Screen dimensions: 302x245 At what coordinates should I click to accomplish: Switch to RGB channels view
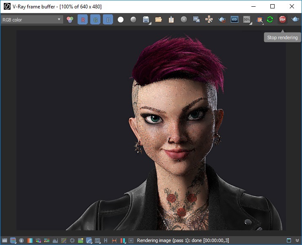(70, 19)
